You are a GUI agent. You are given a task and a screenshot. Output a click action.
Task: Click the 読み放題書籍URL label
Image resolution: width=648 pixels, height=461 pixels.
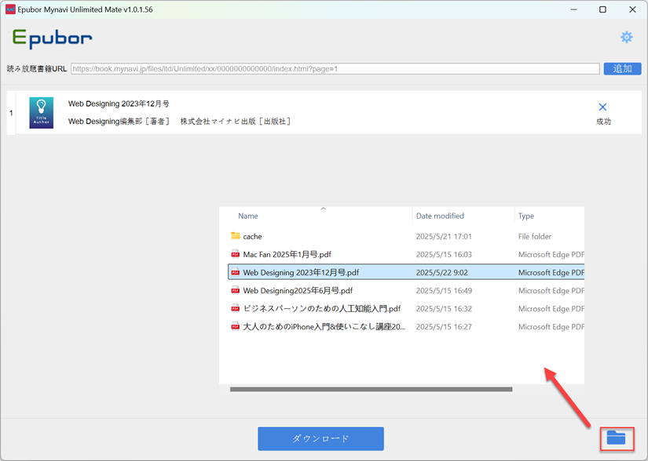click(x=37, y=69)
